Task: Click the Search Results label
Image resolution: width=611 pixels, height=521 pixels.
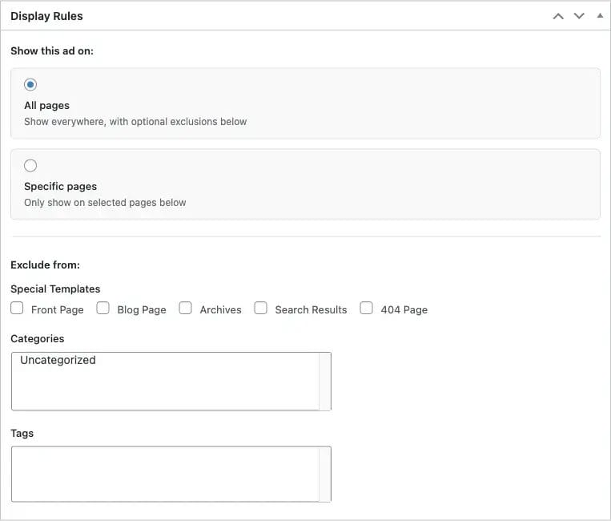Action: tap(311, 310)
